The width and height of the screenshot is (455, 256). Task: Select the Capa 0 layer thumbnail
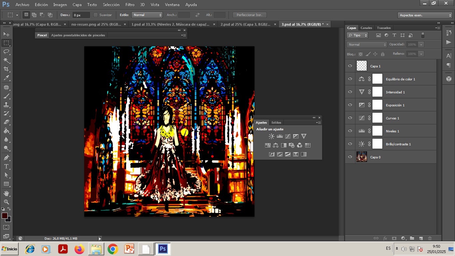pyautogui.click(x=362, y=157)
